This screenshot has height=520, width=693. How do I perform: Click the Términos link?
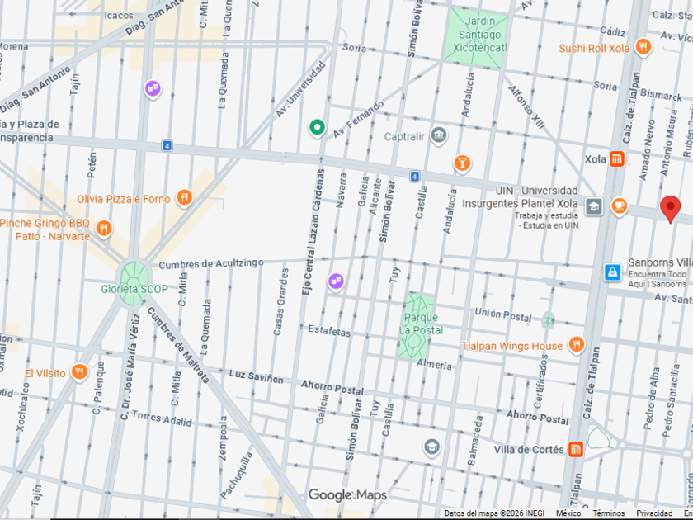coord(608,513)
